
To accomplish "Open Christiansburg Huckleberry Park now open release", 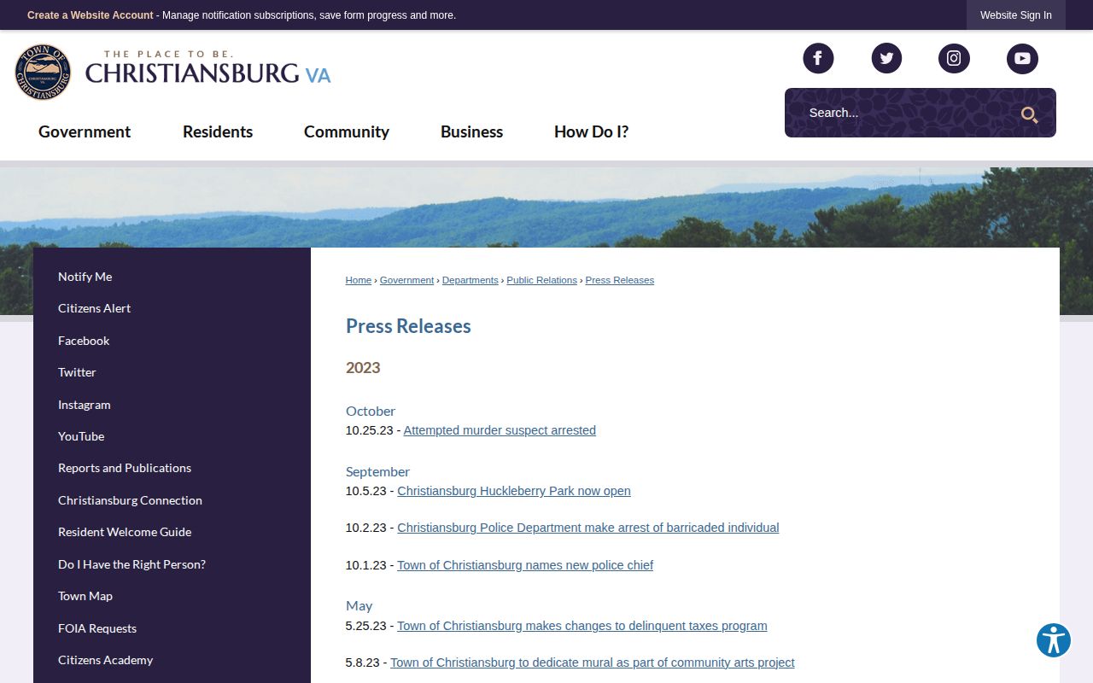I will (514, 491).
